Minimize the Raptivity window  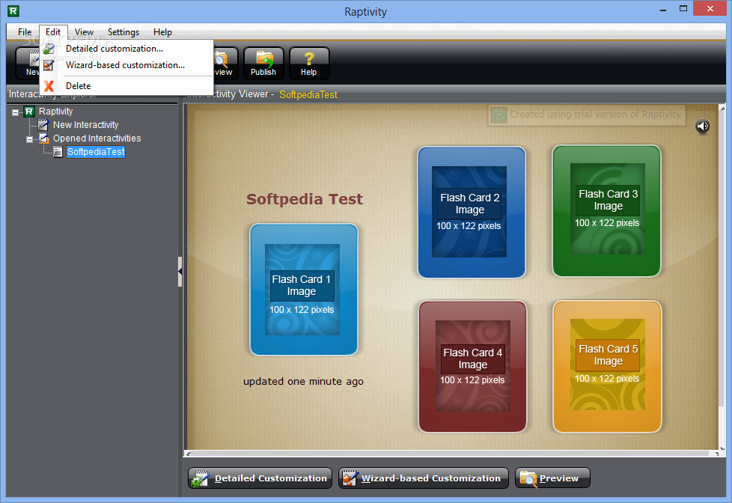point(663,10)
